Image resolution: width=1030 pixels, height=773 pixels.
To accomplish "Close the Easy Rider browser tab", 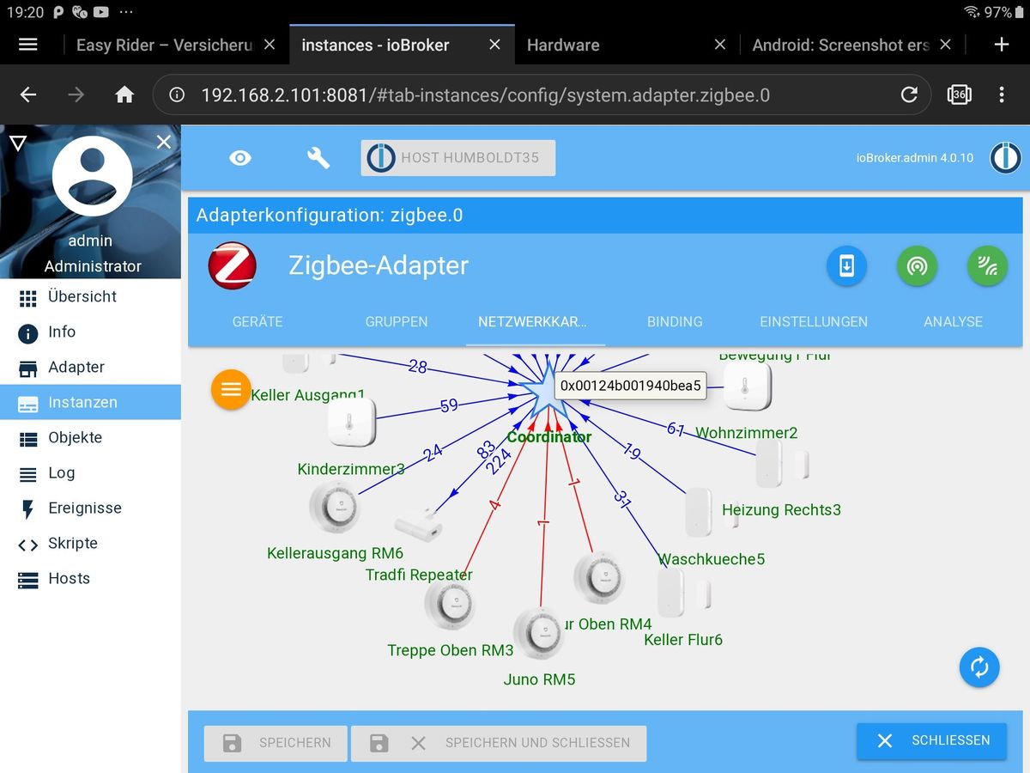I will 270,45.
